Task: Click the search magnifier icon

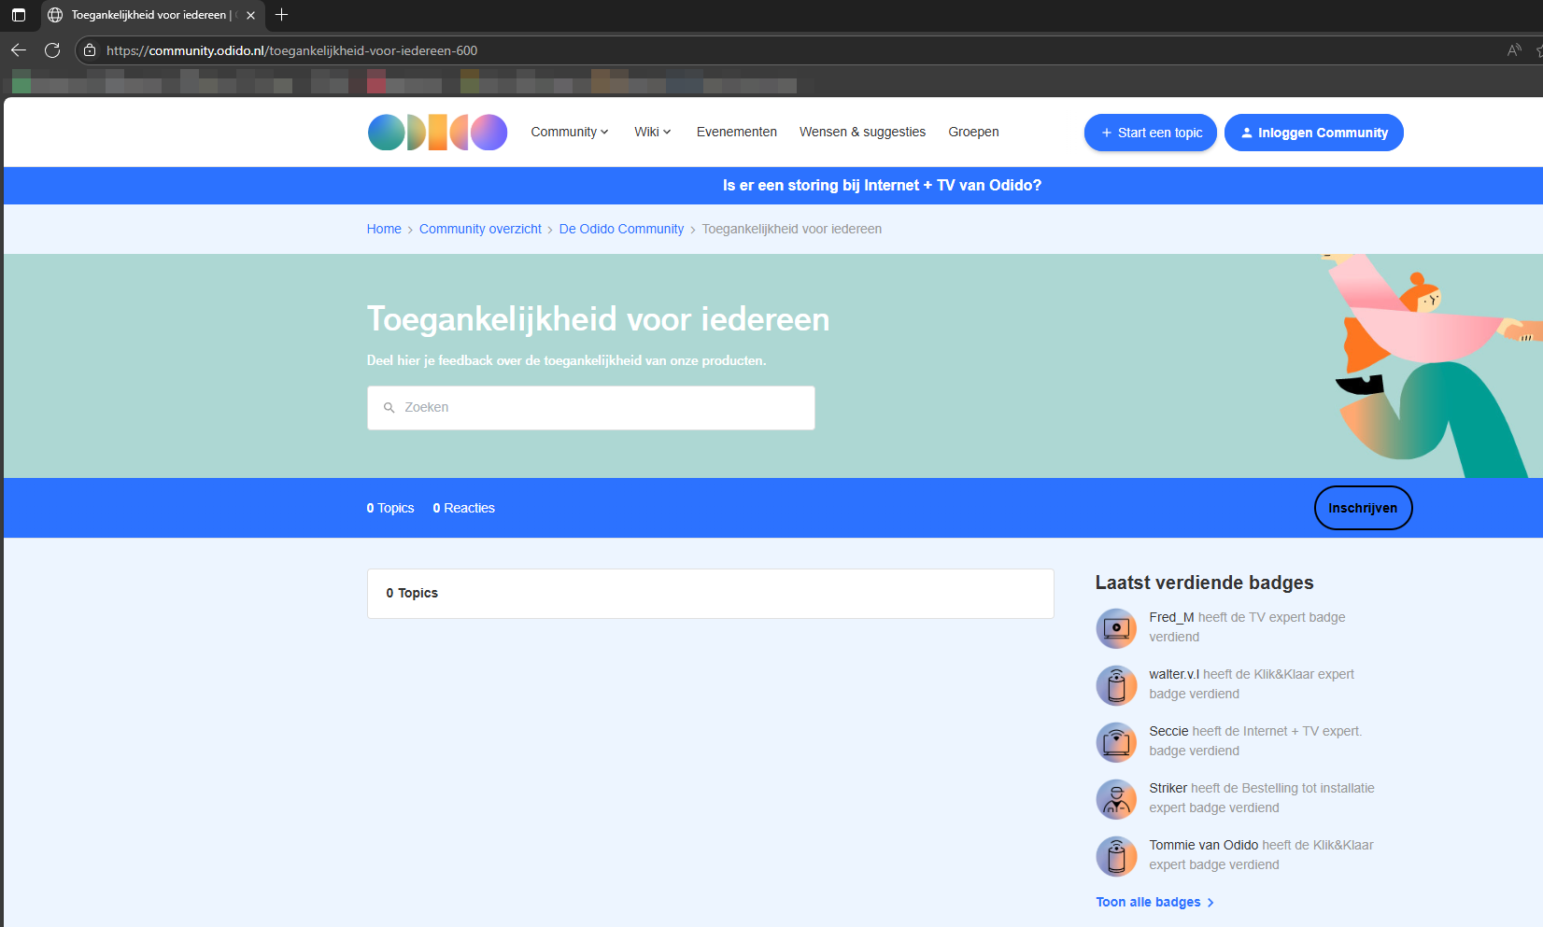Action: click(x=389, y=408)
